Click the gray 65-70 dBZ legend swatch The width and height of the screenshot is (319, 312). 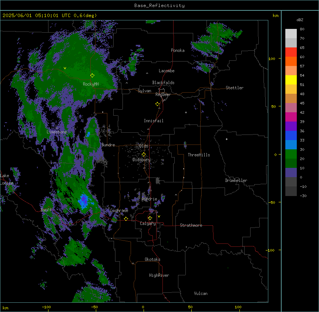click(291, 43)
